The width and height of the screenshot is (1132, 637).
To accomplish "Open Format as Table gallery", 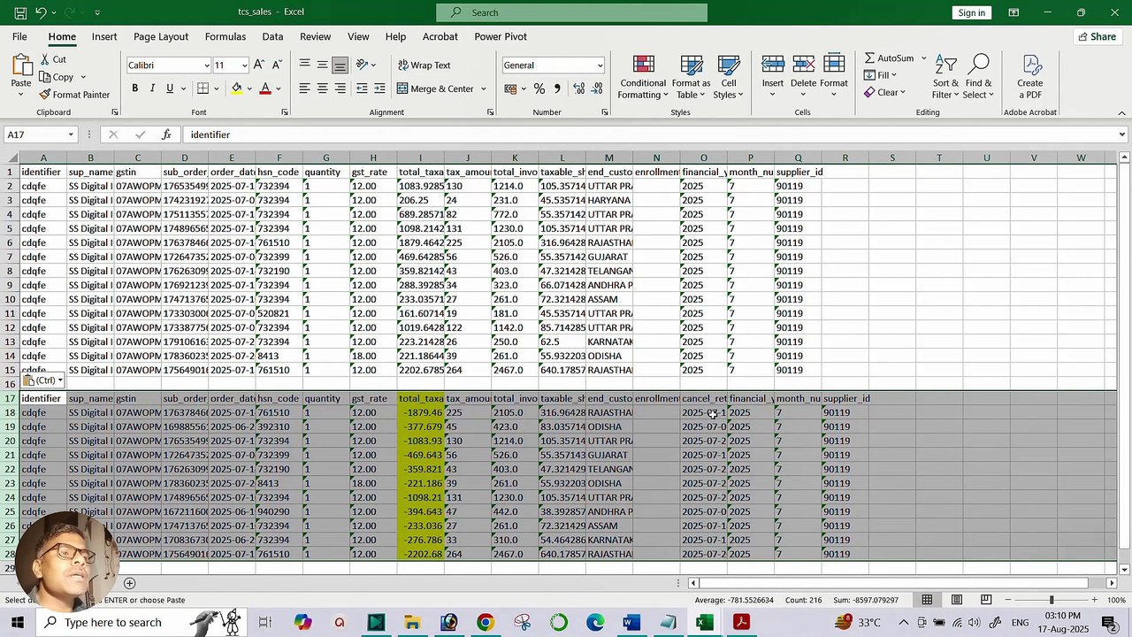I will [x=691, y=77].
